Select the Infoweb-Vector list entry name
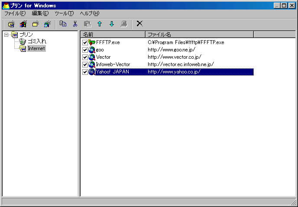This screenshot has height=207, width=298. pyautogui.click(x=113, y=64)
